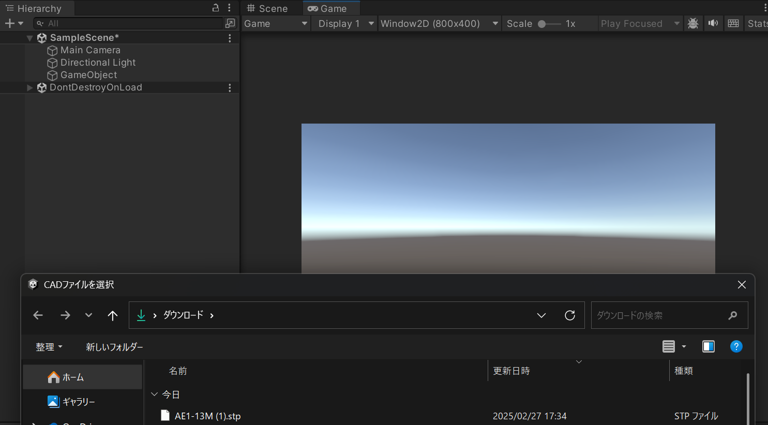Click the keyboard shortcuts icon in Game toolbar
This screenshot has height=425, width=768.
click(x=733, y=23)
